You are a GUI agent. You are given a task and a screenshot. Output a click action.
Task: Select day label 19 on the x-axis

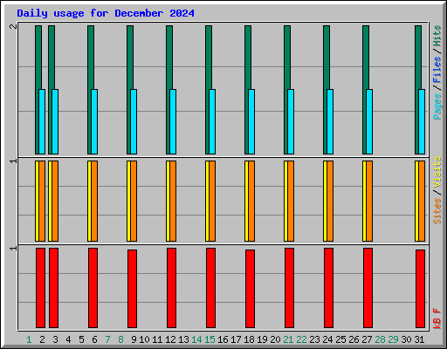coord(262,339)
